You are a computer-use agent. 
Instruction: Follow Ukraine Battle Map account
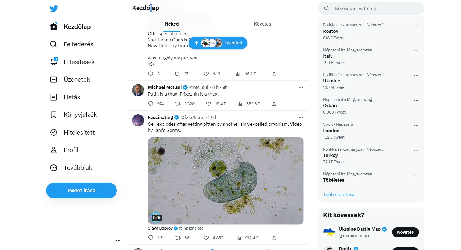pyautogui.click(x=405, y=232)
